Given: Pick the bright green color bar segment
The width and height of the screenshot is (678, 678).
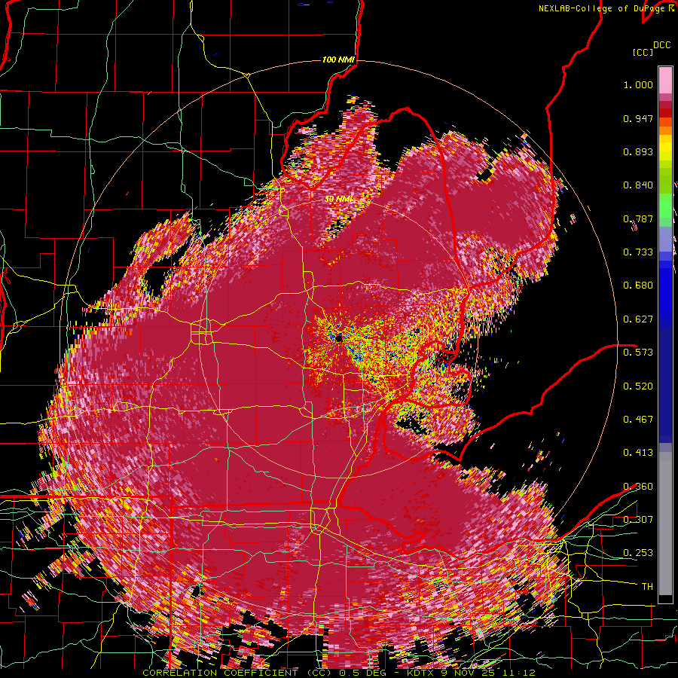Looking at the screenshot, I should pyautogui.click(x=665, y=206).
